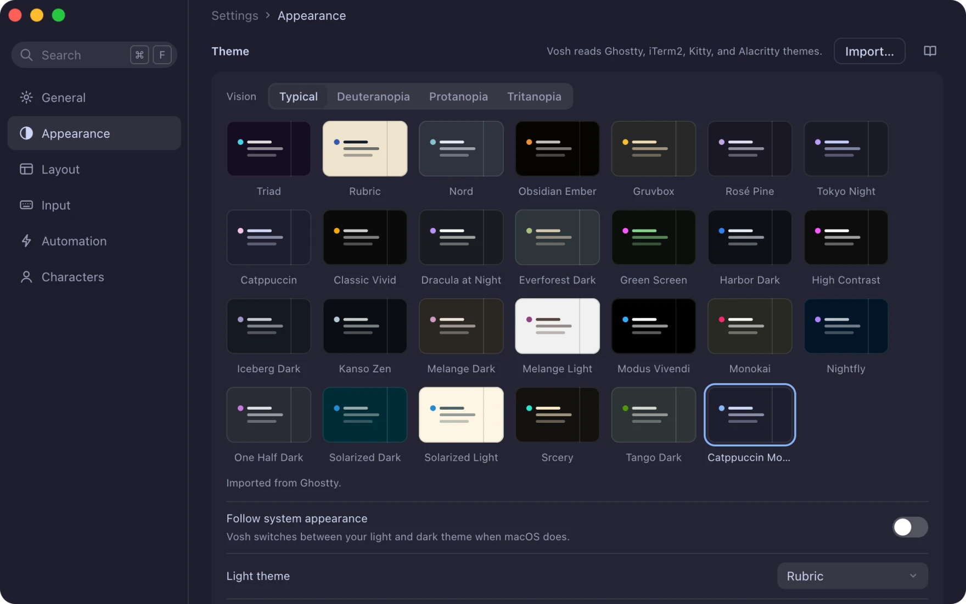Choose the Modus Vivendi theme
Viewport: 966px width, 604px height.
click(x=654, y=326)
